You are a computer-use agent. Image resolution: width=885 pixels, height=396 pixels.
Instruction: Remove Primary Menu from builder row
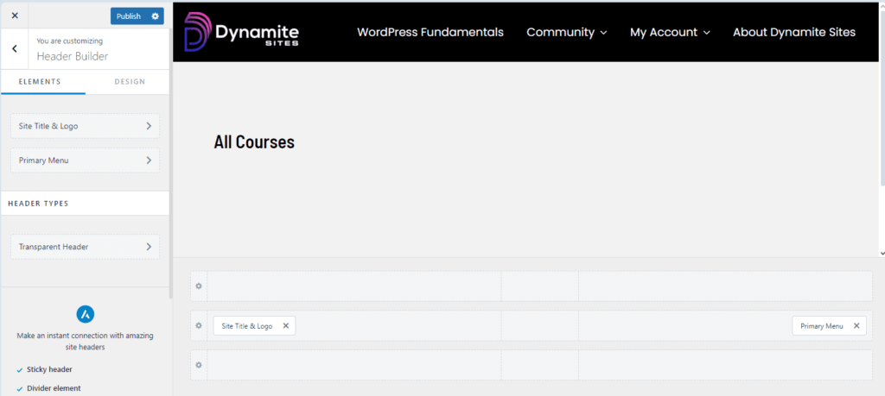[856, 326]
